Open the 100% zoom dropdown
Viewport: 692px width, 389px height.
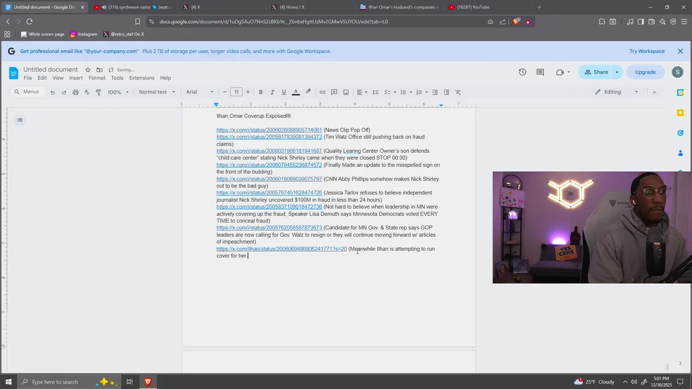click(118, 92)
